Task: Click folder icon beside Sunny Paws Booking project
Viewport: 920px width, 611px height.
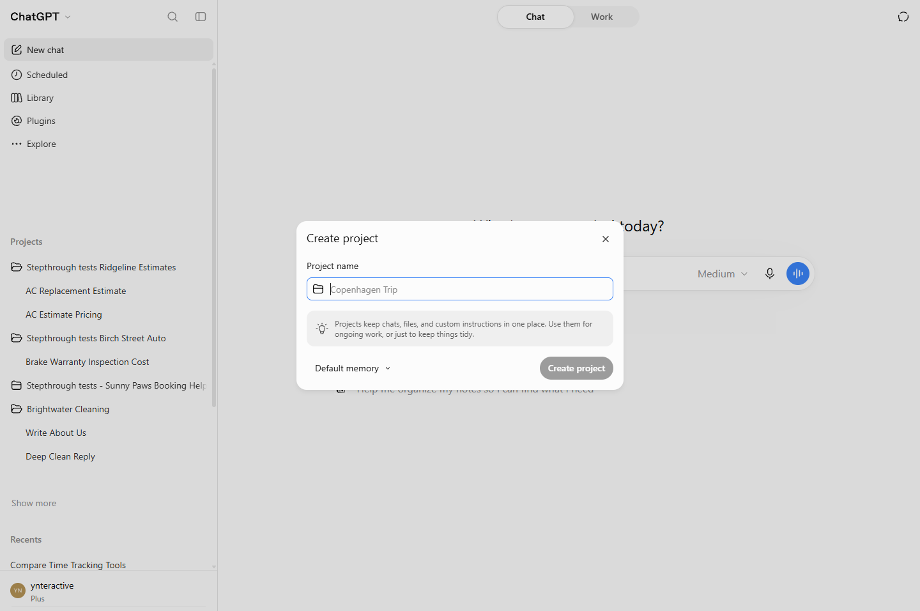Action: pyautogui.click(x=17, y=385)
